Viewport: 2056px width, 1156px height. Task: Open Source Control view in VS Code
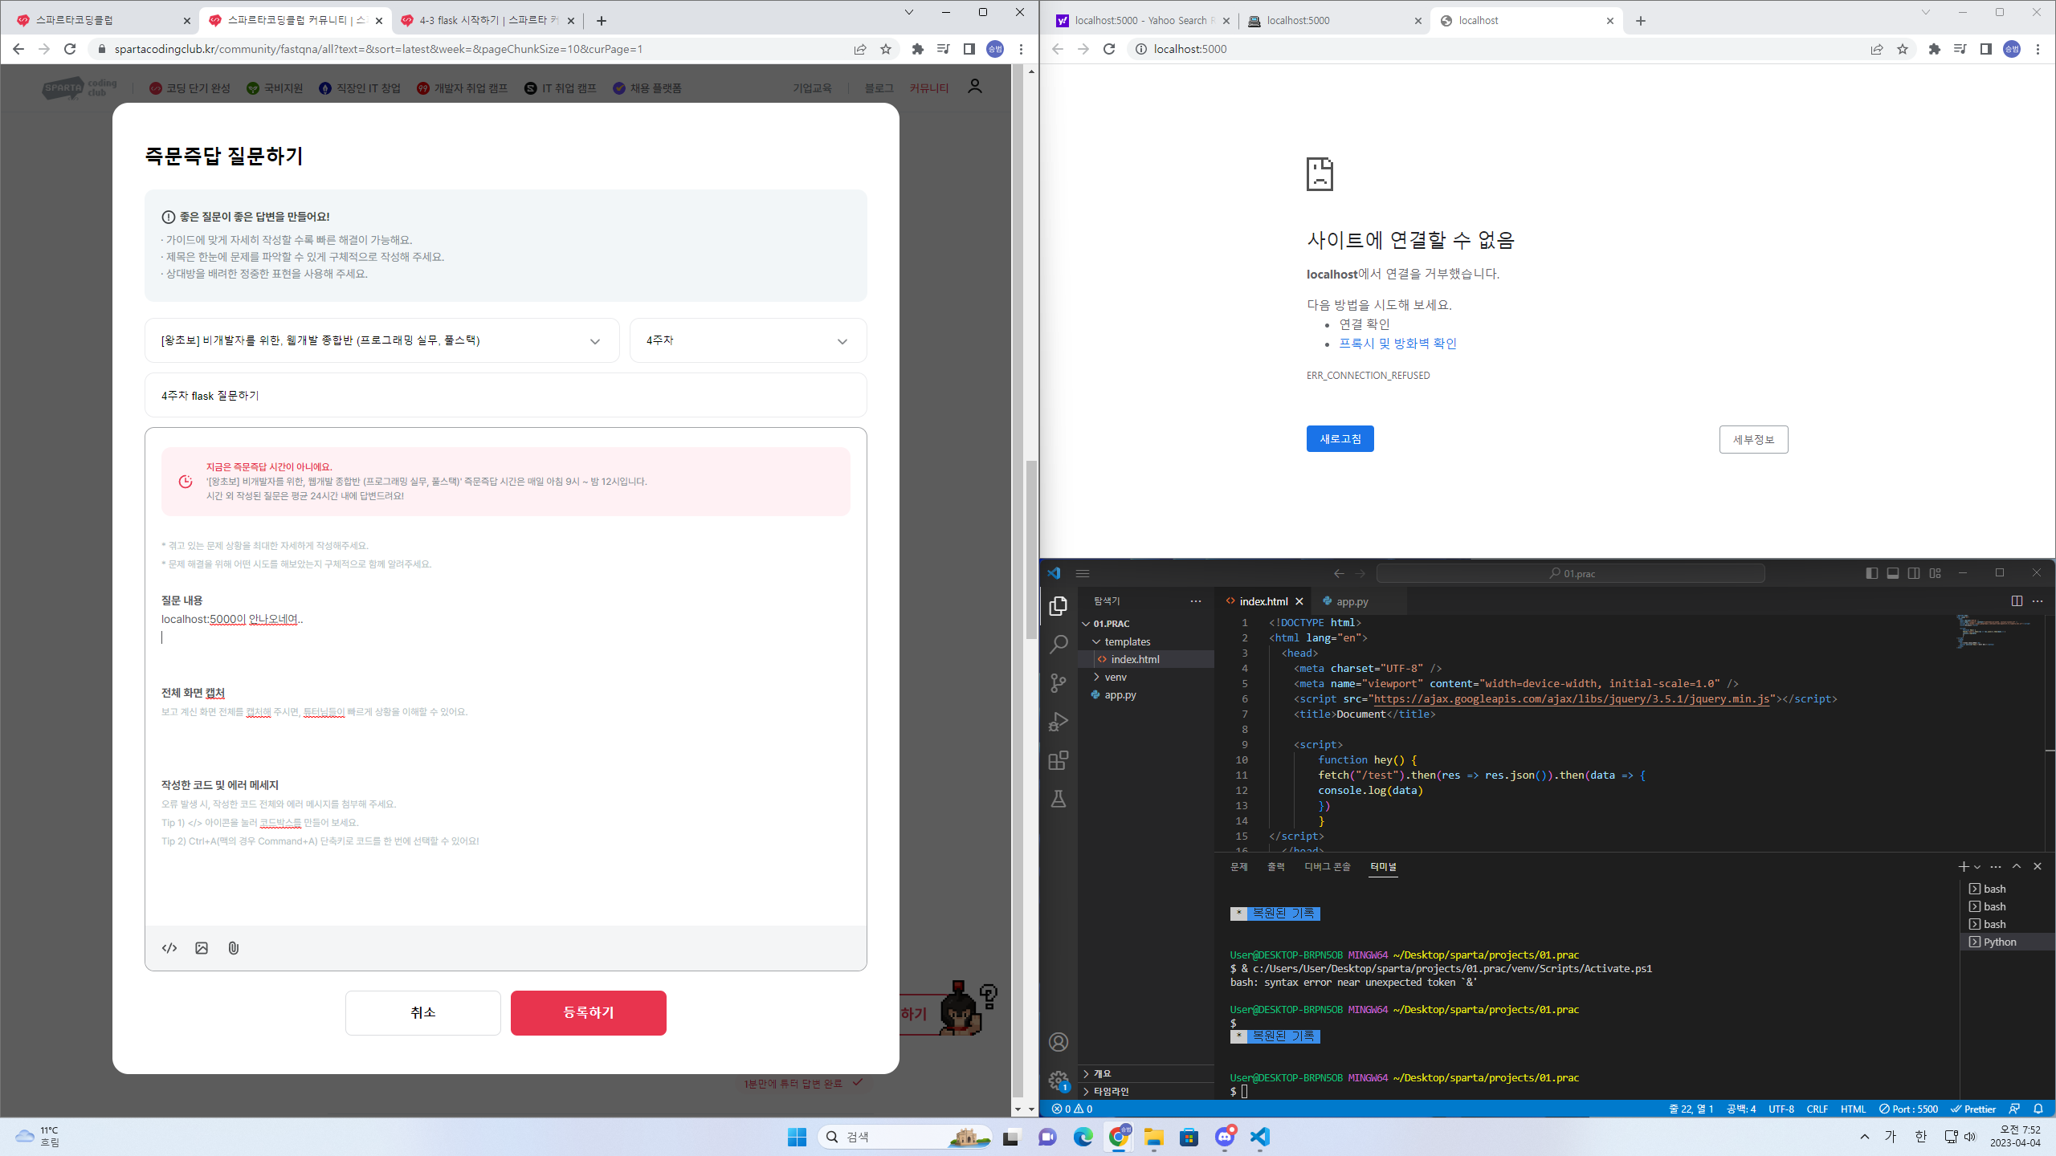point(1059,683)
